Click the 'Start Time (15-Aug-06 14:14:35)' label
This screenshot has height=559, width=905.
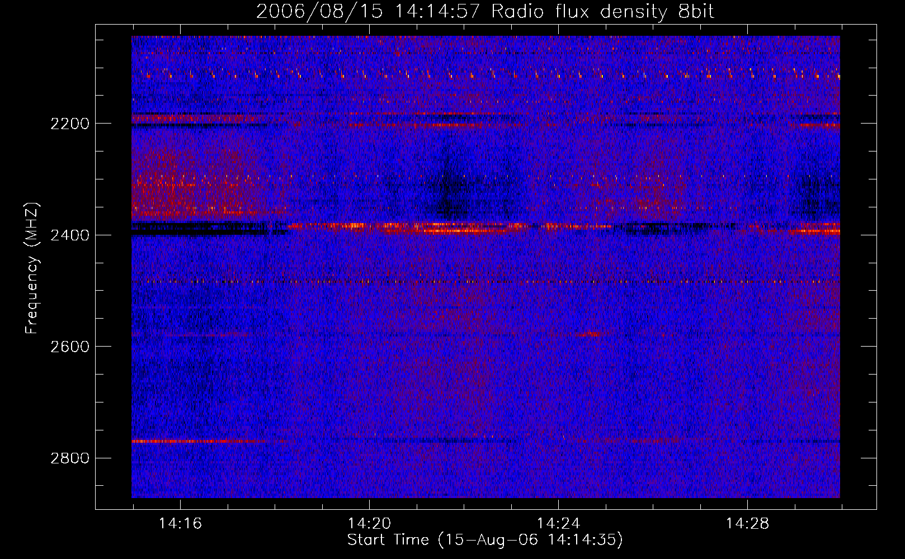485,540
